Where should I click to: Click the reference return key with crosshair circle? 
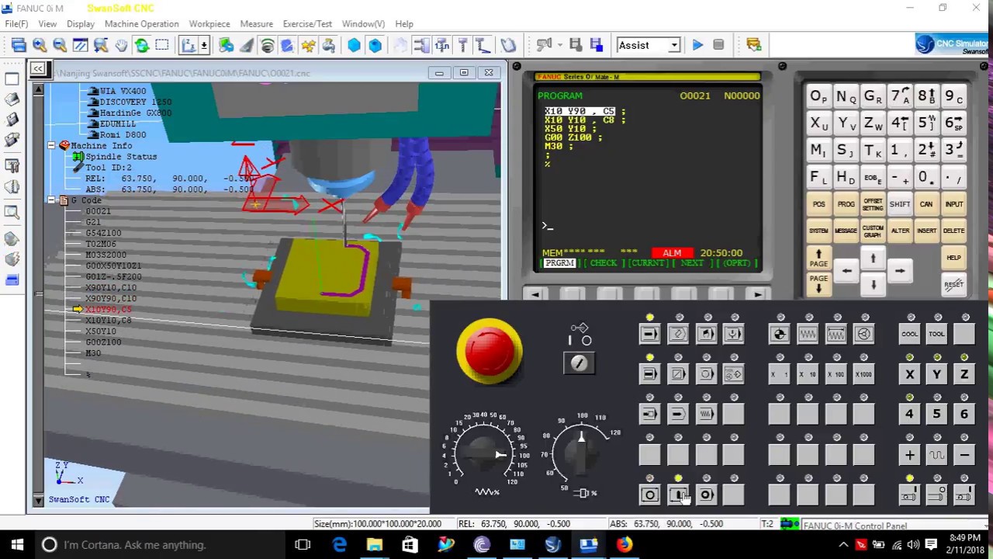[x=780, y=334]
